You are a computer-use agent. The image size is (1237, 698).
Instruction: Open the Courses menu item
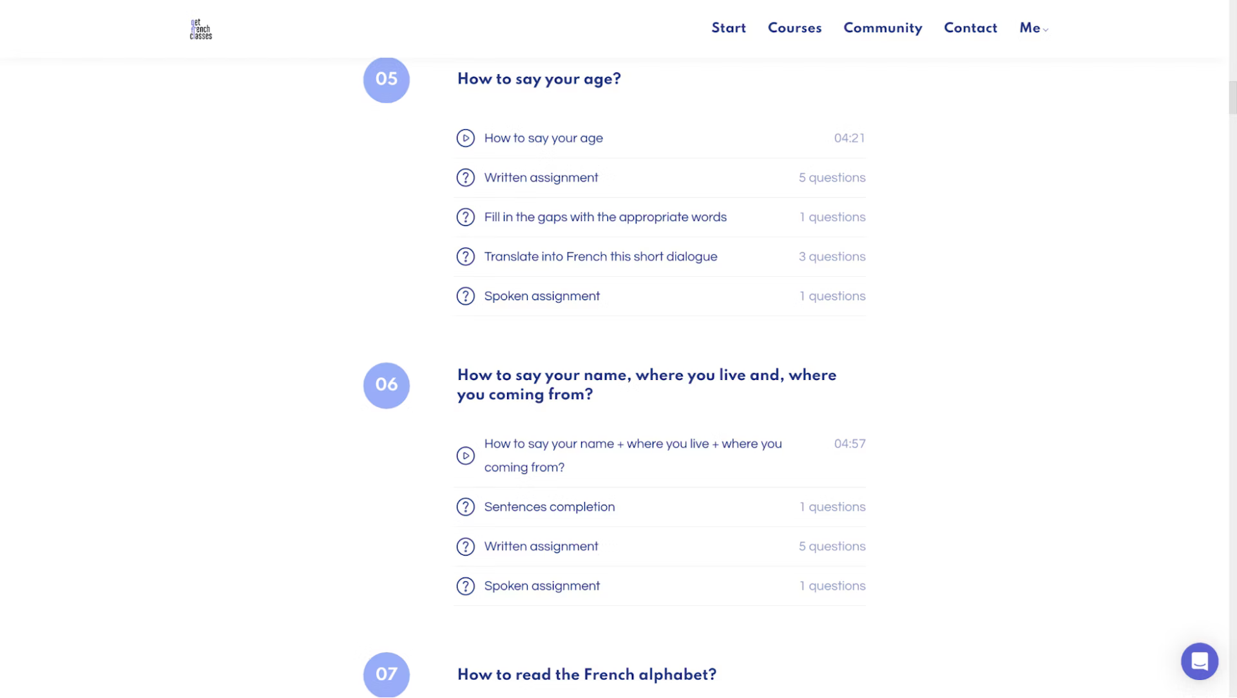pos(794,28)
